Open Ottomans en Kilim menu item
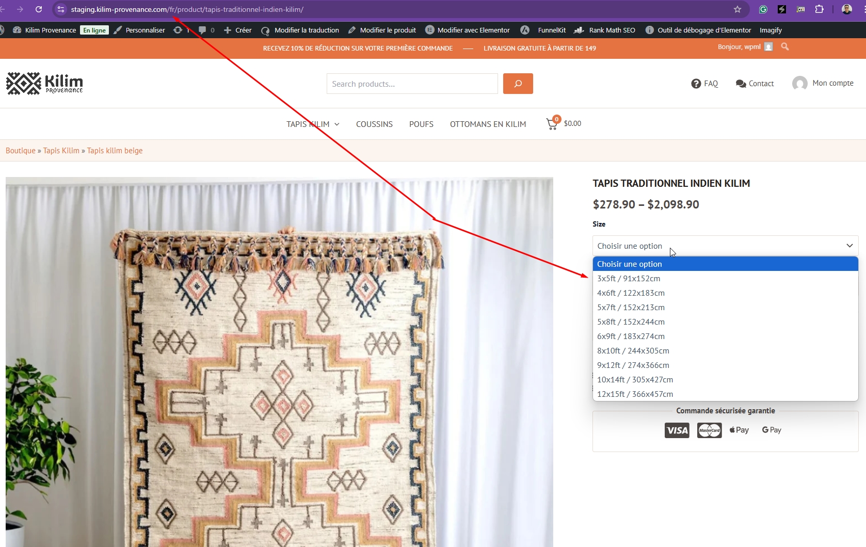This screenshot has height=547, width=866. click(x=488, y=124)
